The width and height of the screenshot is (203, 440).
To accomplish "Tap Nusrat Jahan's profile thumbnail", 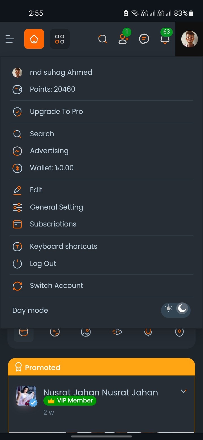I will click(26, 396).
